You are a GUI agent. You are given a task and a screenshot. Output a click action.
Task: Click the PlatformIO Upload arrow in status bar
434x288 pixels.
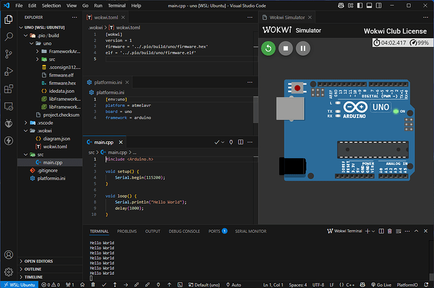coord(126,285)
